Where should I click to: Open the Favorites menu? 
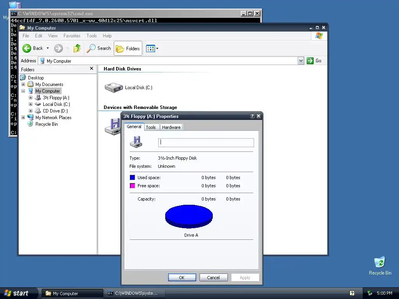(72, 36)
